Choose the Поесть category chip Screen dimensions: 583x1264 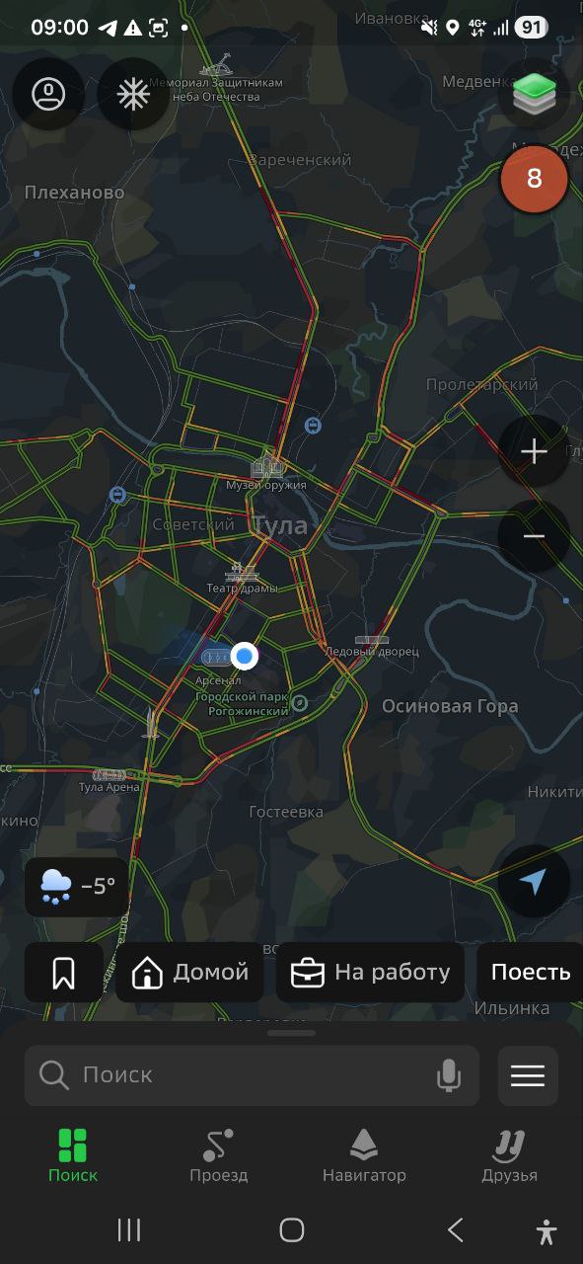530,973
